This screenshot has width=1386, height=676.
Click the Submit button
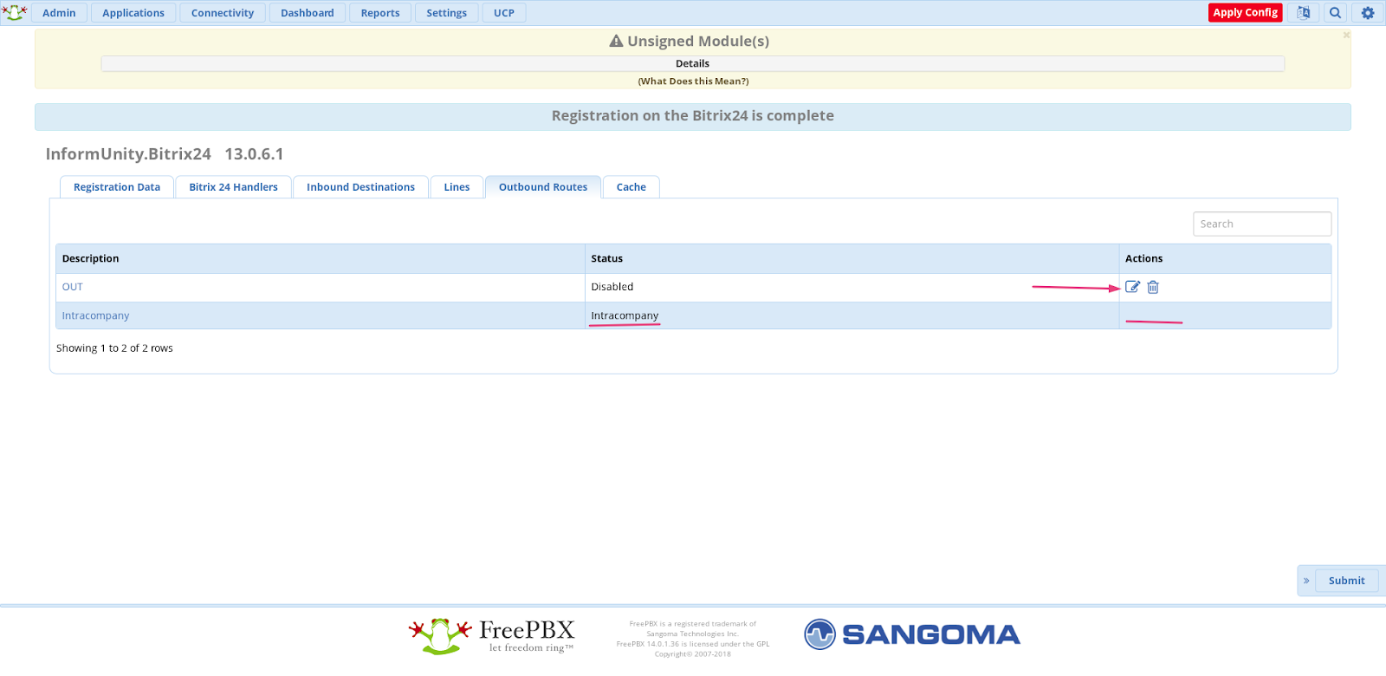tap(1347, 581)
